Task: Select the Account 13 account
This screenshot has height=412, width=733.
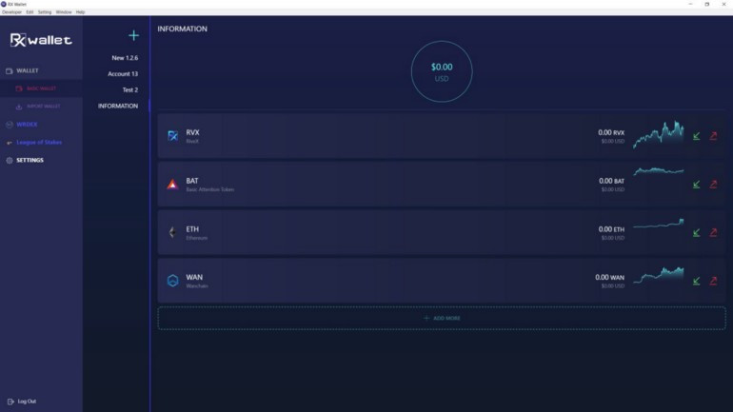Action: click(123, 74)
